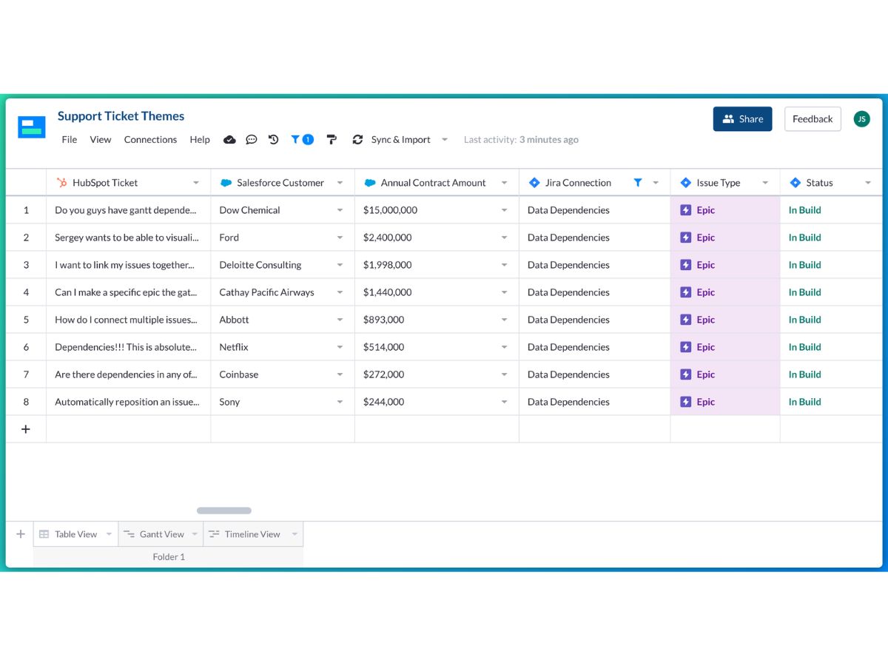This screenshot has width=888, height=666.
Task: Select Folder 1 label
Action: point(169,557)
